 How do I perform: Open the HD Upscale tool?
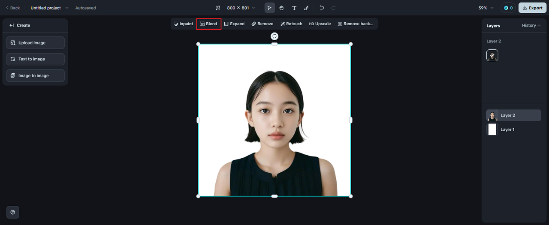pos(320,24)
